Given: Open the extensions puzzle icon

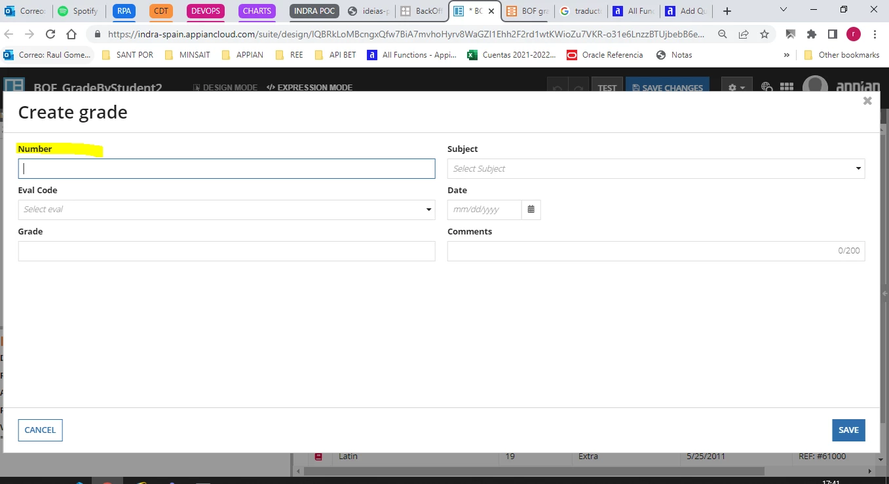Looking at the screenshot, I should click(x=812, y=34).
